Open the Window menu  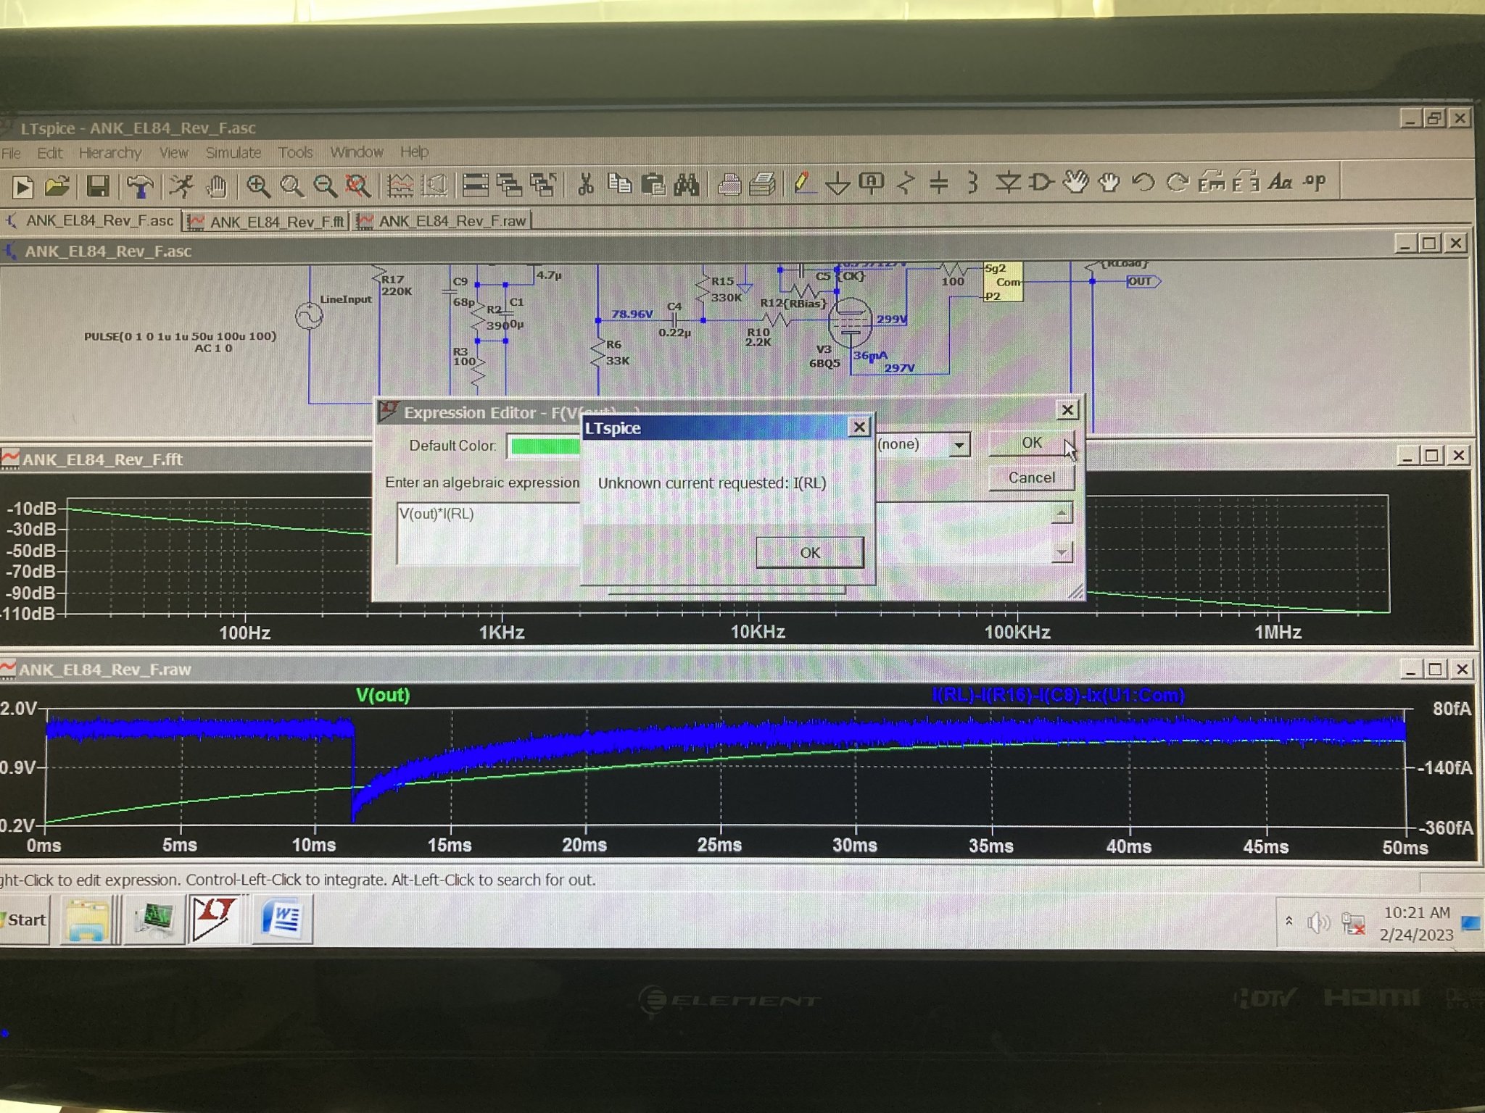(356, 152)
